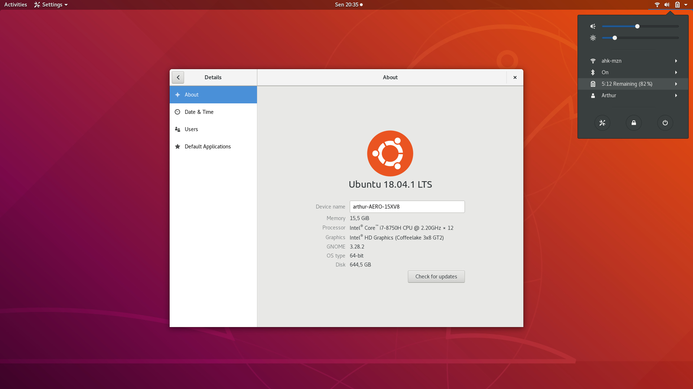Click the About window title
Viewport: 693px width, 389px height.
390,77
